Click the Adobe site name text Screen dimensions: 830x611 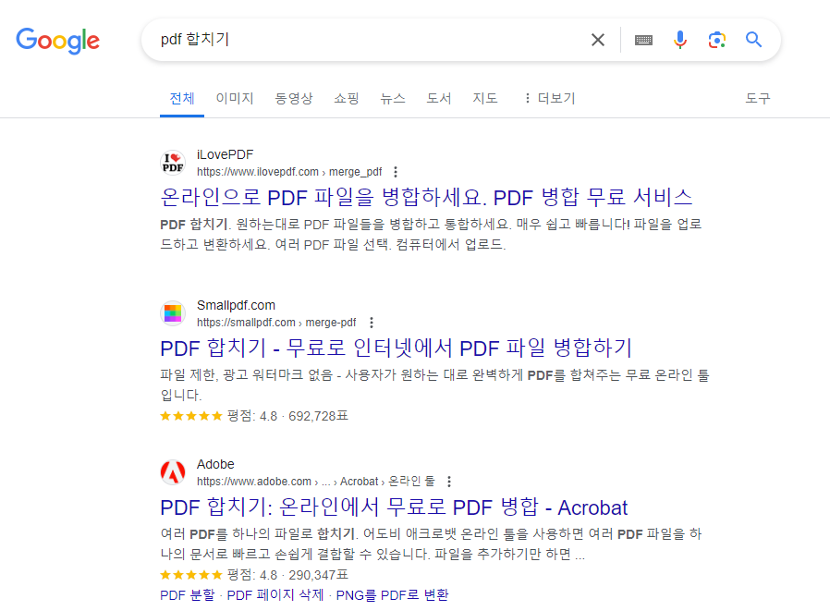[215, 464]
